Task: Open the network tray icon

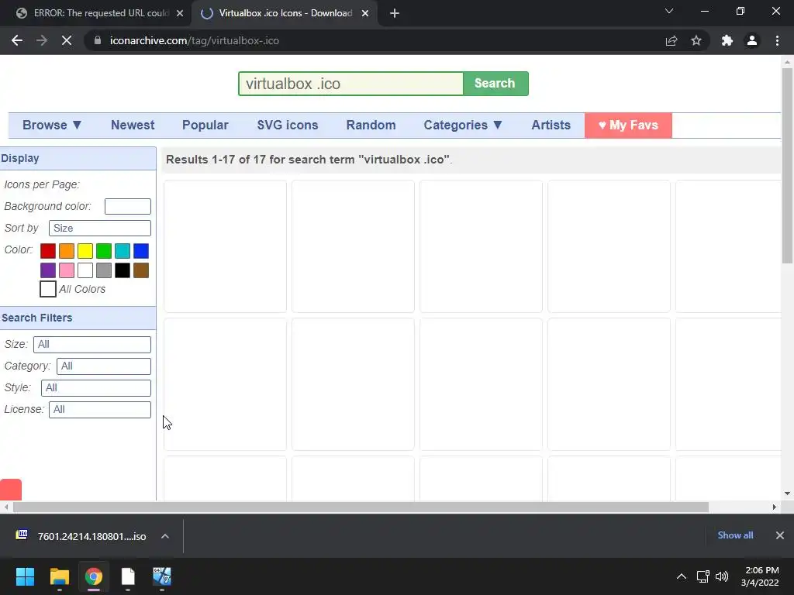Action: point(703,576)
